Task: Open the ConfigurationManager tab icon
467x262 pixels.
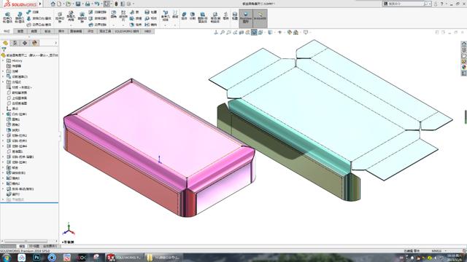Action: (25, 43)
